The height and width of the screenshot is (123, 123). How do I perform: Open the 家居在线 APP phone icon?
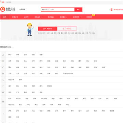pos(111,10)
